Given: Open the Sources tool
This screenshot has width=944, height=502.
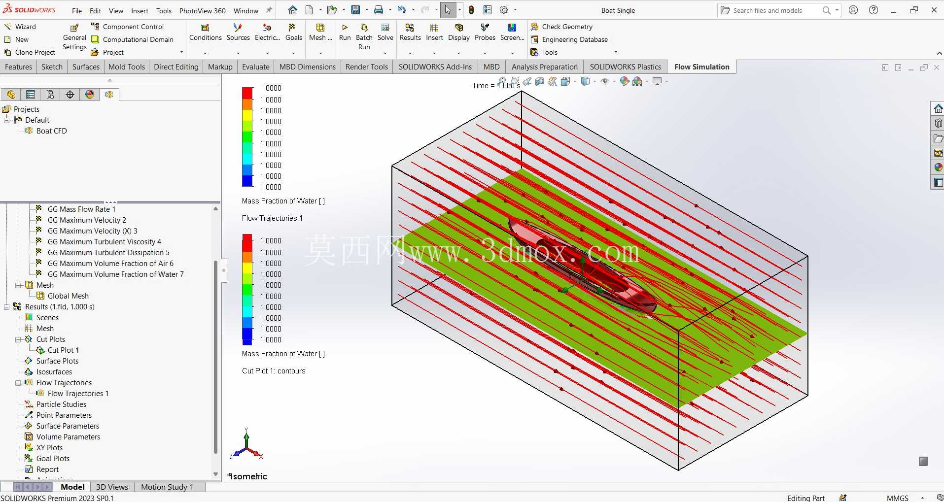Looking at the screenshot, I should click(x=238, y=33).
